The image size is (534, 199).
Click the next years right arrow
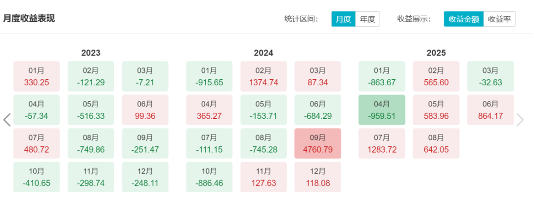(x=520, y=120)
